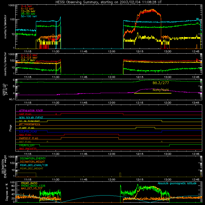Click the REAR_DEC_CHAN/128 legend label

(34, 165)
